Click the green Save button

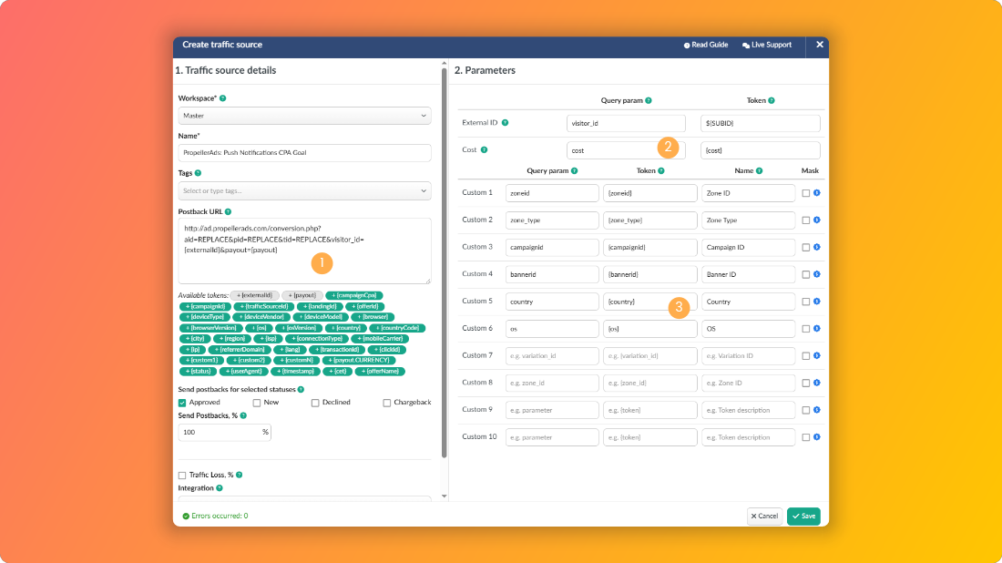point(804,517)
